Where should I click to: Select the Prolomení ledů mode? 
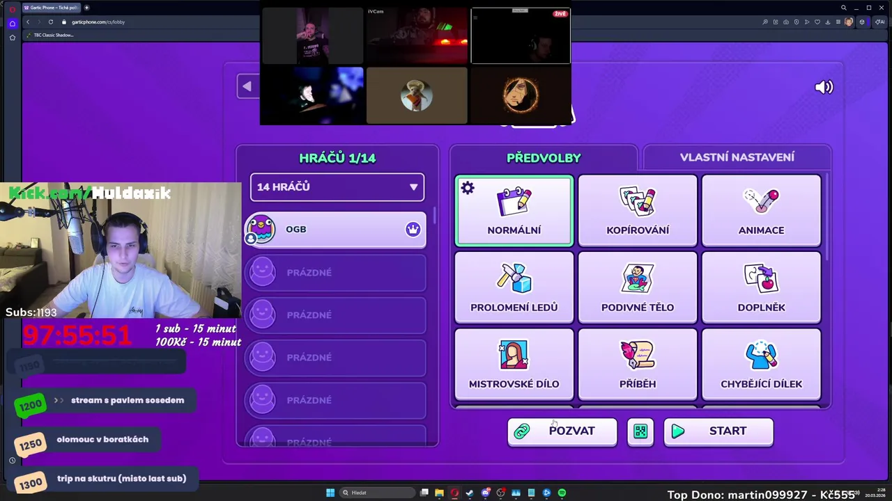coord(514,287)
